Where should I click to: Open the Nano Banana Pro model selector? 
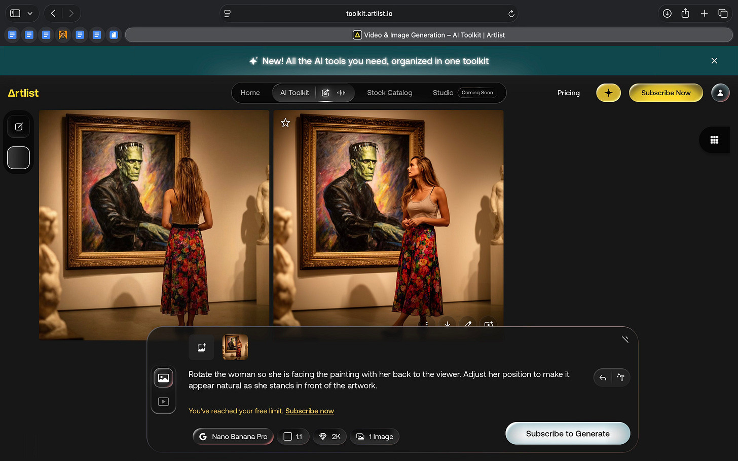click(233, 437)
